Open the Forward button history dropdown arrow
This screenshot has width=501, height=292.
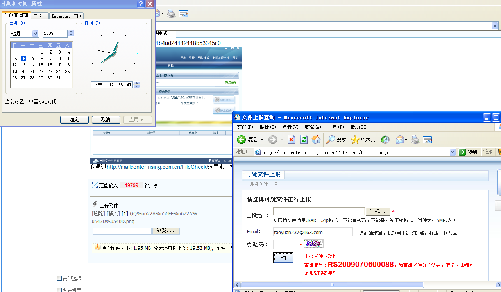pos(282,140)
